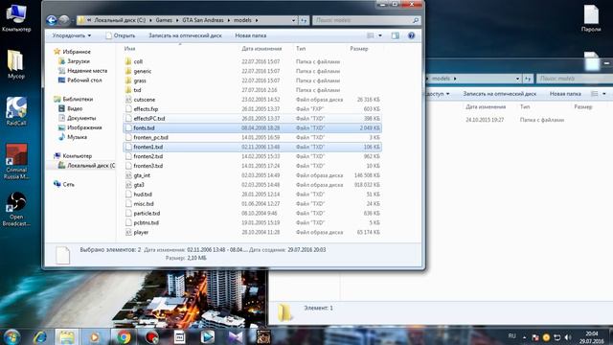Change view mode icon in front window
Image resolution: width=613 pixels, height=345 pixels.
click(x=371, y=35)
